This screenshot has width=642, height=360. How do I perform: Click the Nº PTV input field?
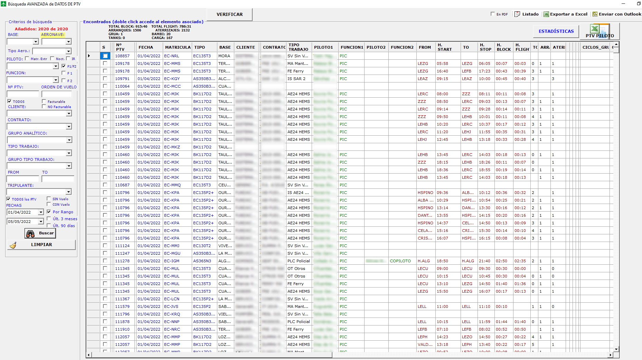pos(23,94)
